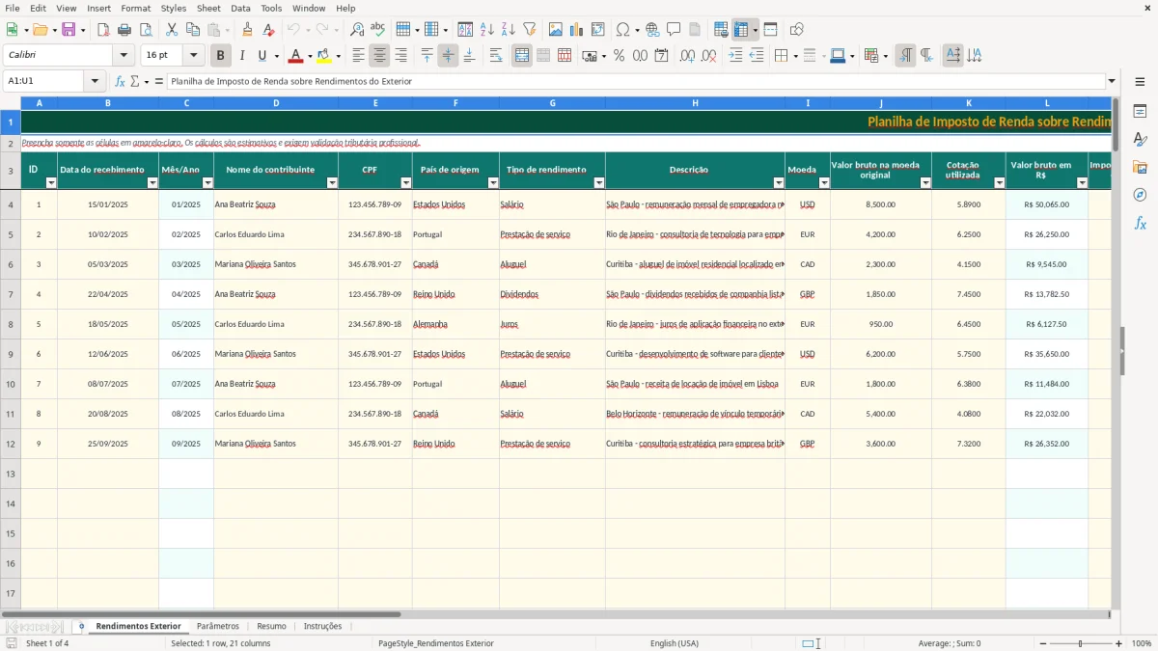The width and height of the screenshot is (1158, 651).
Task: Toggle center horizontal alignment
Action: [x=380, y=56]
